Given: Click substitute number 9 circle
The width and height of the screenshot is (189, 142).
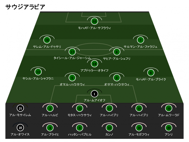Looking at the screenshot, I should (x=80, y=128).
